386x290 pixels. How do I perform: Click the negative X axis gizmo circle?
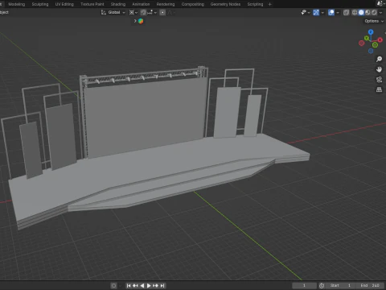pyautogui.click(x=361, y=43)
